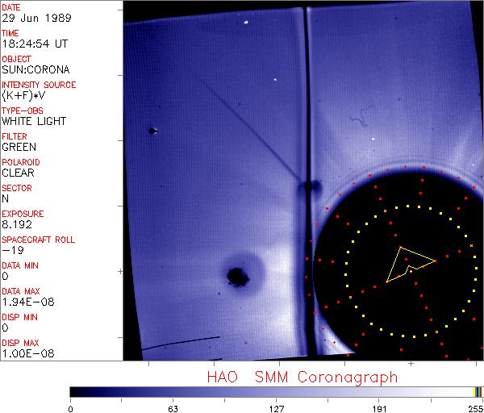The image size is (484, 413).
Task: Click the small dark spot in the upper left
Action: pos(151,131)
